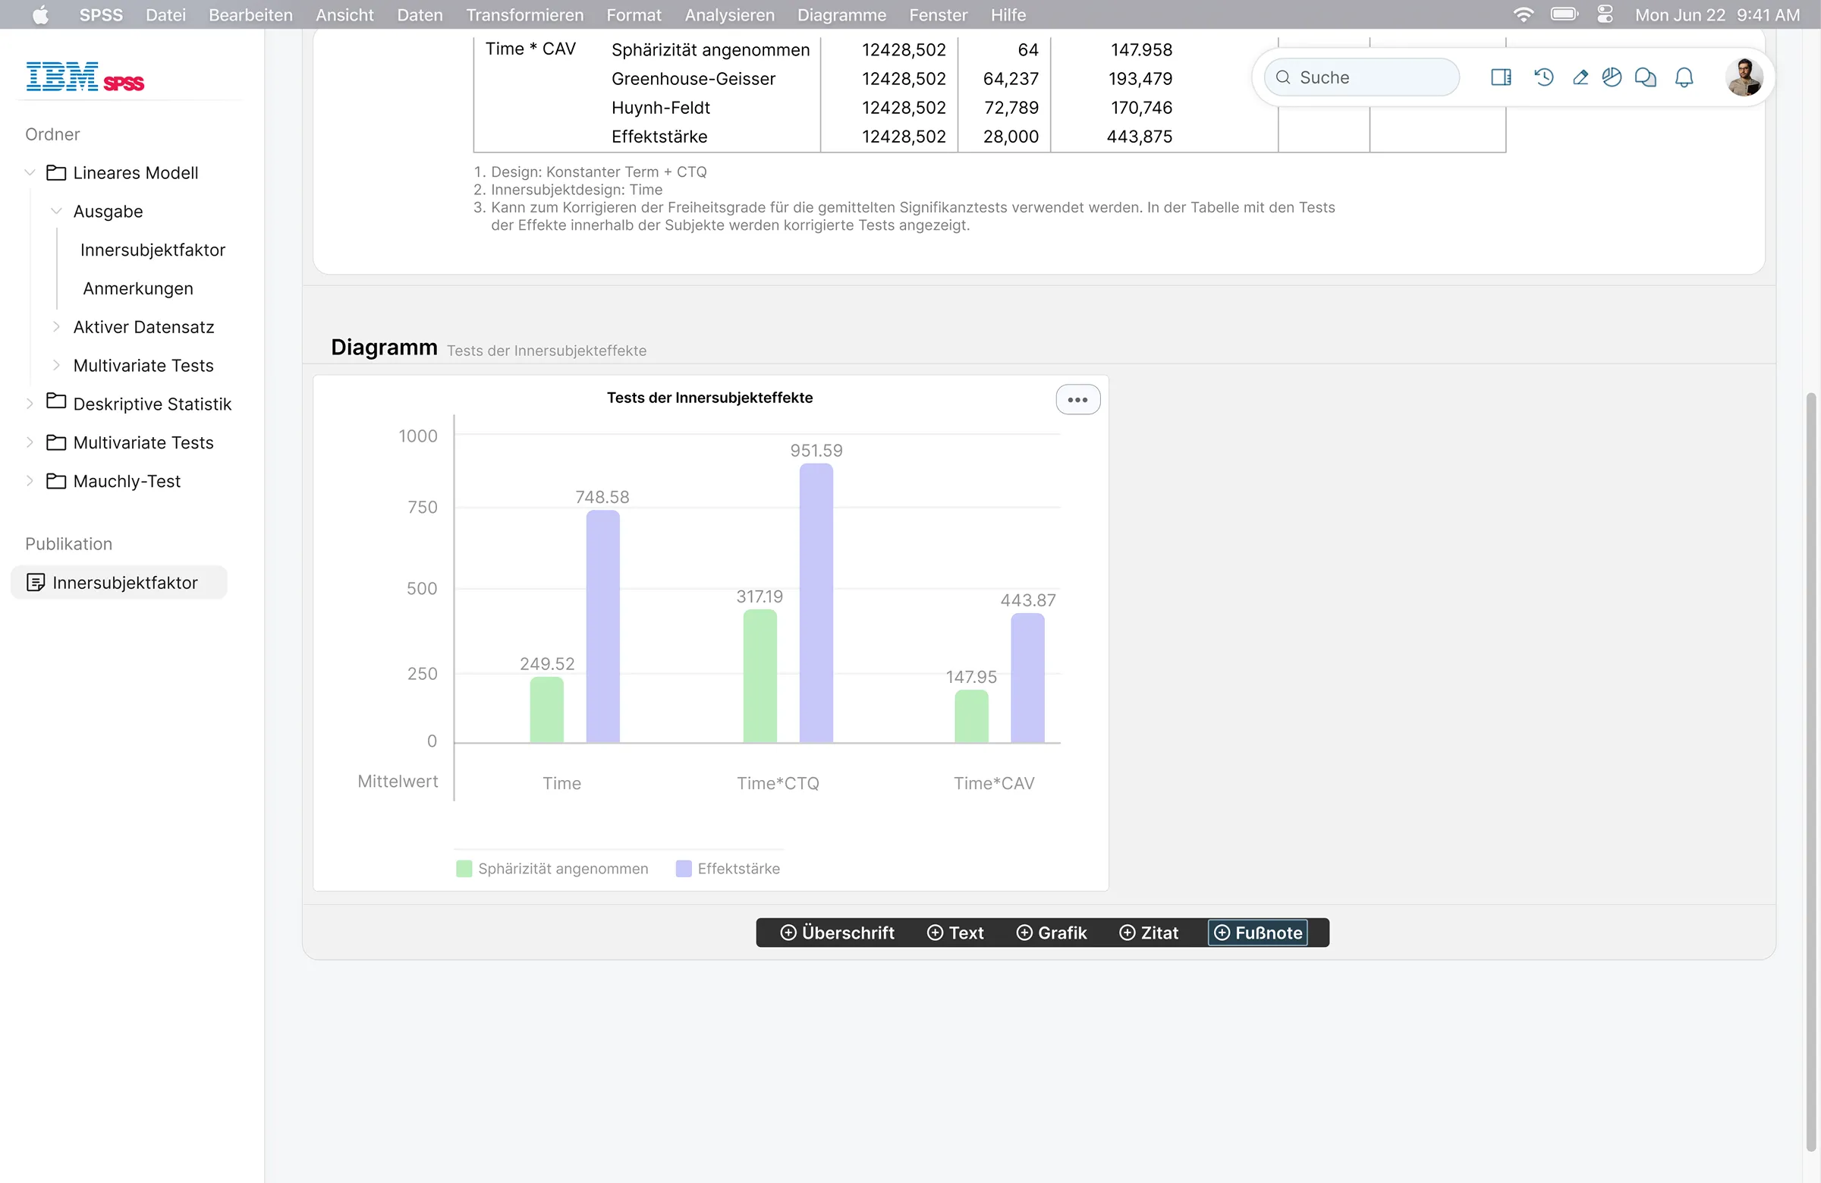
Task: Open the chart's three-dot options menu
Action: (1077, 399)
